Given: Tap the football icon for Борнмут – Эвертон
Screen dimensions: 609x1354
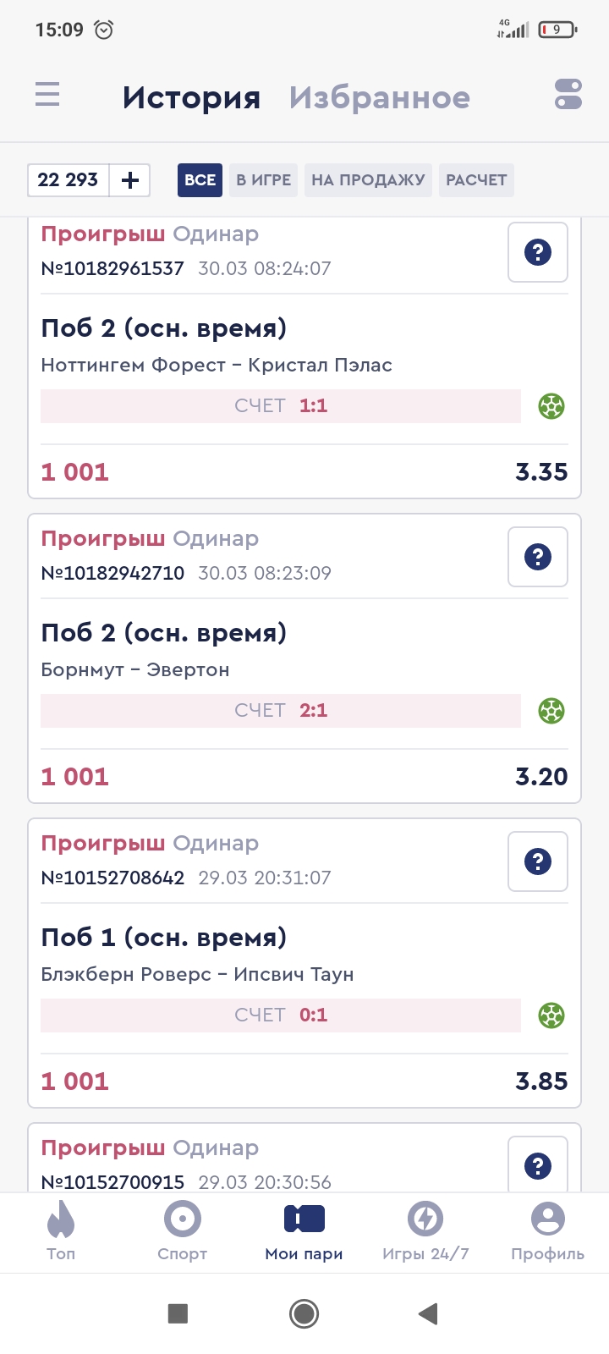Looking at the screenshot, I should [x=551, y=711].
